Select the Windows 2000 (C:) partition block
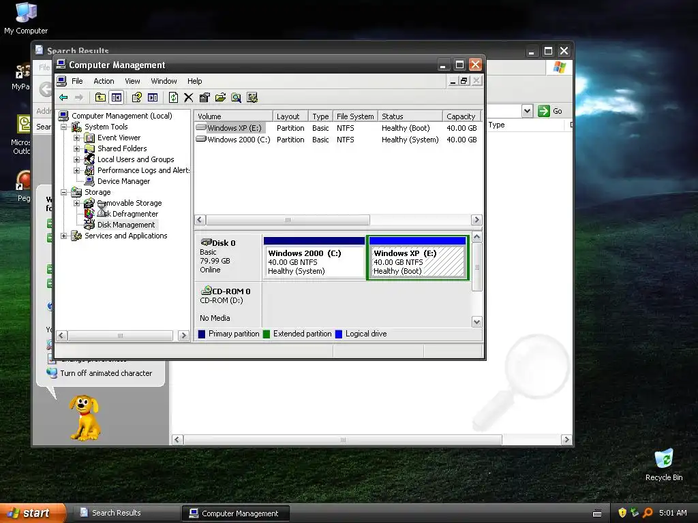 314,257
